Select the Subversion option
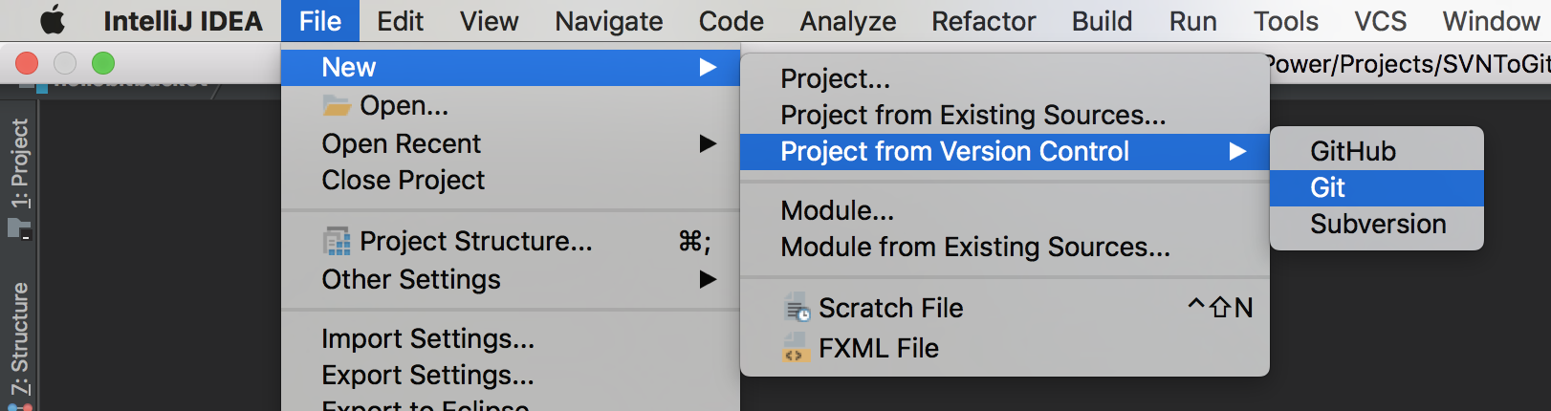This screenshot has width=1551, height=411. point(1377,224)
